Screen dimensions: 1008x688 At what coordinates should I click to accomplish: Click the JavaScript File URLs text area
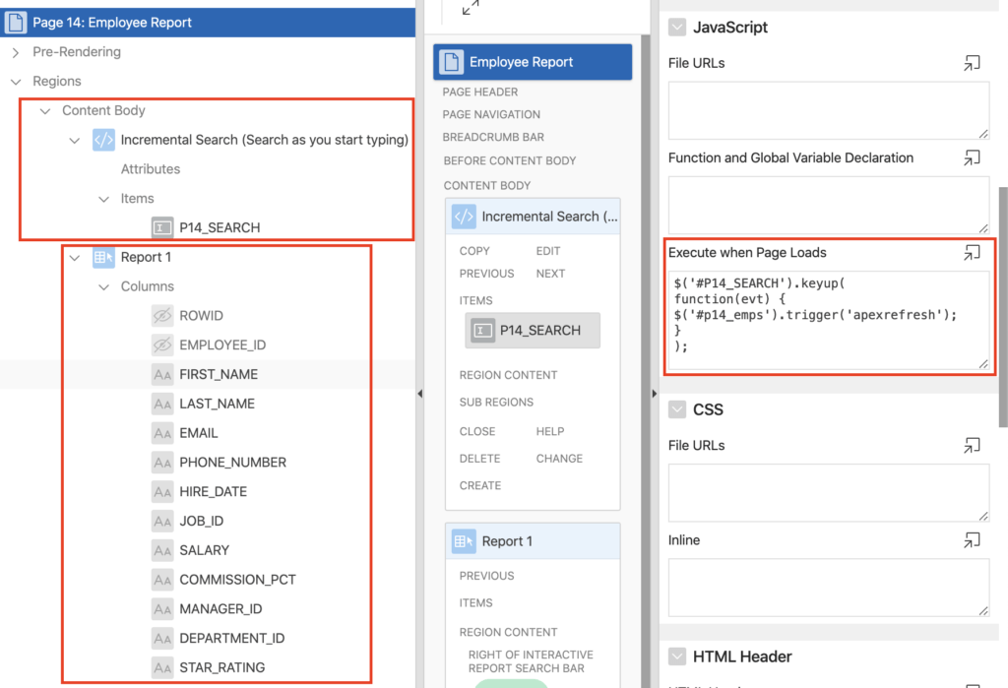[x=829, y=110]
